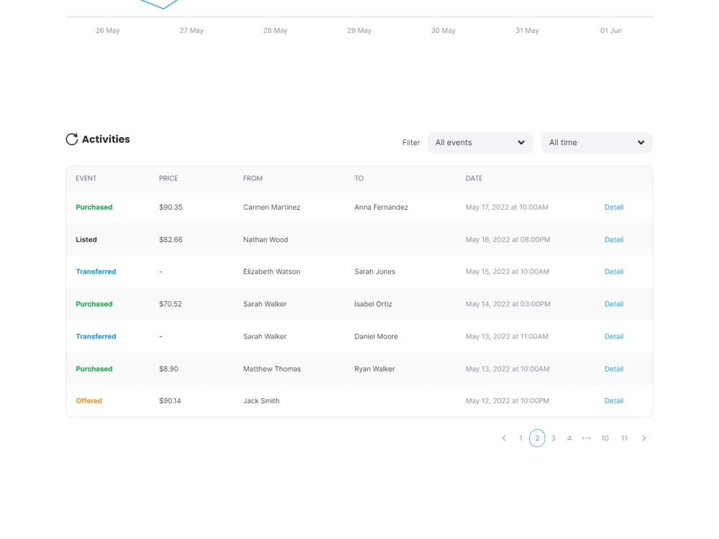Viewport: 719px width, 539px height.
Task: Go to next page using right arrow
Action: point(644,438)
